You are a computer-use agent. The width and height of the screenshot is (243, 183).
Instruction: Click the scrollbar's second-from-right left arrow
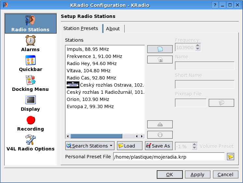[137, 136]
